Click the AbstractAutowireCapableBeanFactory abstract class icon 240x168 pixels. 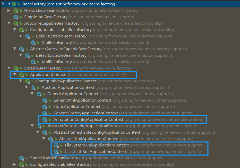(x=21, y=49)
